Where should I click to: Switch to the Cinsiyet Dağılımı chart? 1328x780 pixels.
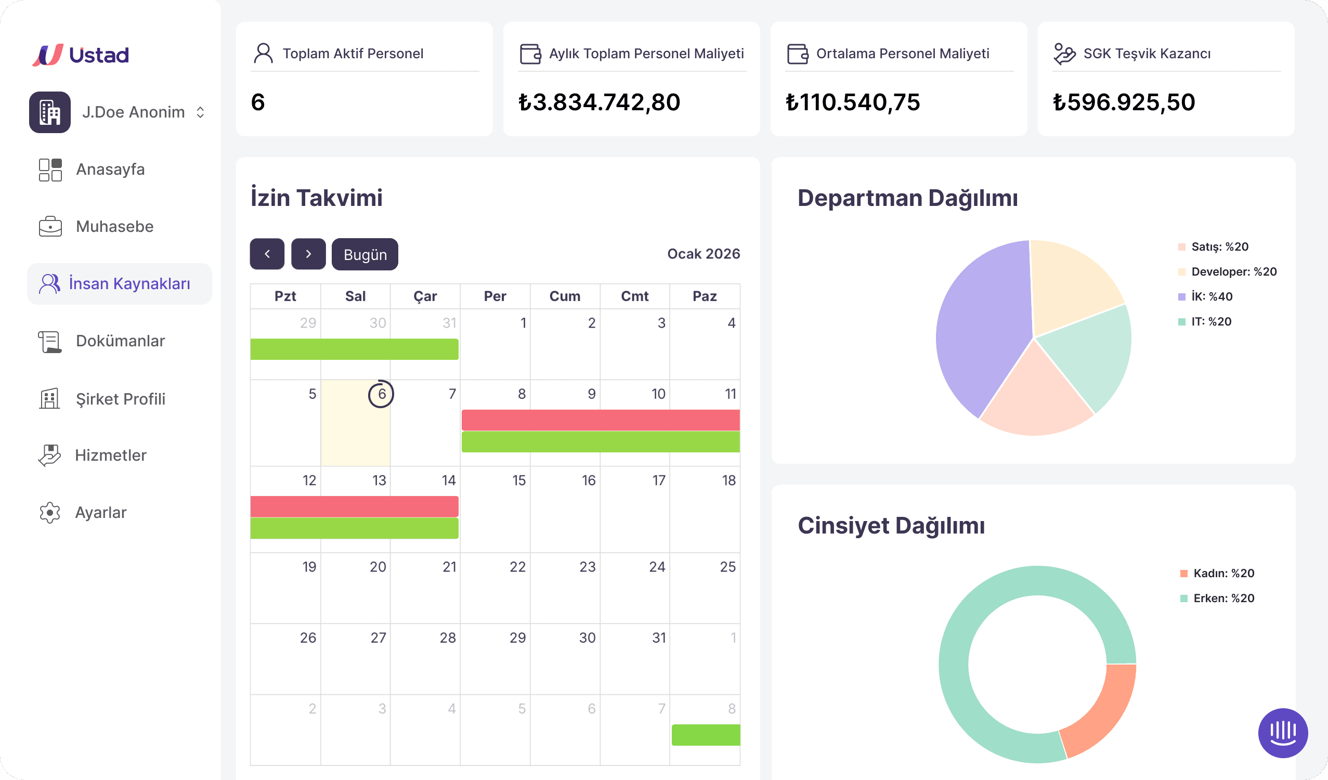(x=892, y=525)
